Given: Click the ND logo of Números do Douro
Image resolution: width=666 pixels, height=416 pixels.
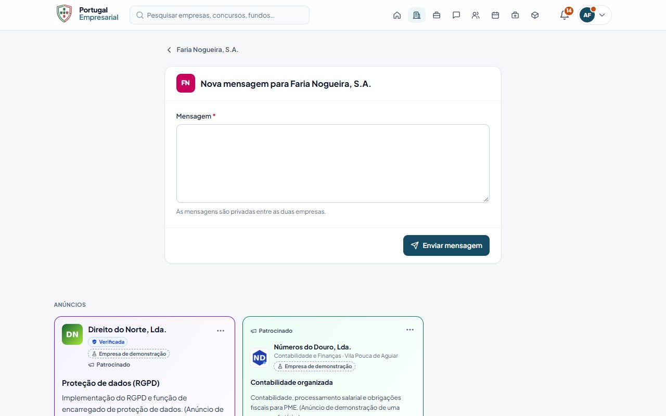Looking at the screenshot, I should [260, 358].
